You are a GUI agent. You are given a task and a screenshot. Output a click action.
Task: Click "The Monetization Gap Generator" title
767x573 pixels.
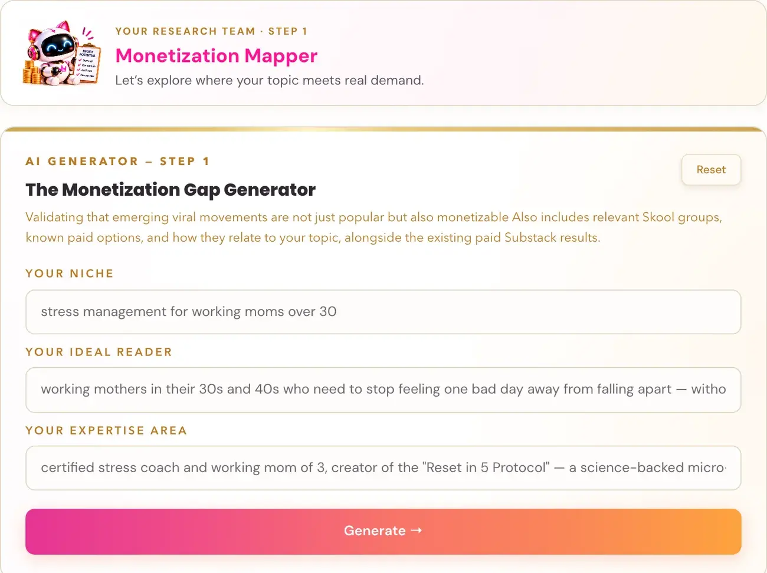(171, 190)
